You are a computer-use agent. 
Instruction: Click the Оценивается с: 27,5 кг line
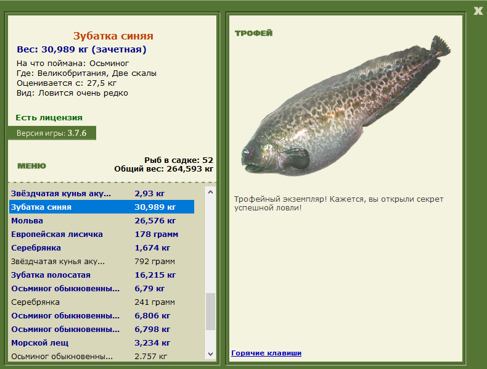[67, 83]
